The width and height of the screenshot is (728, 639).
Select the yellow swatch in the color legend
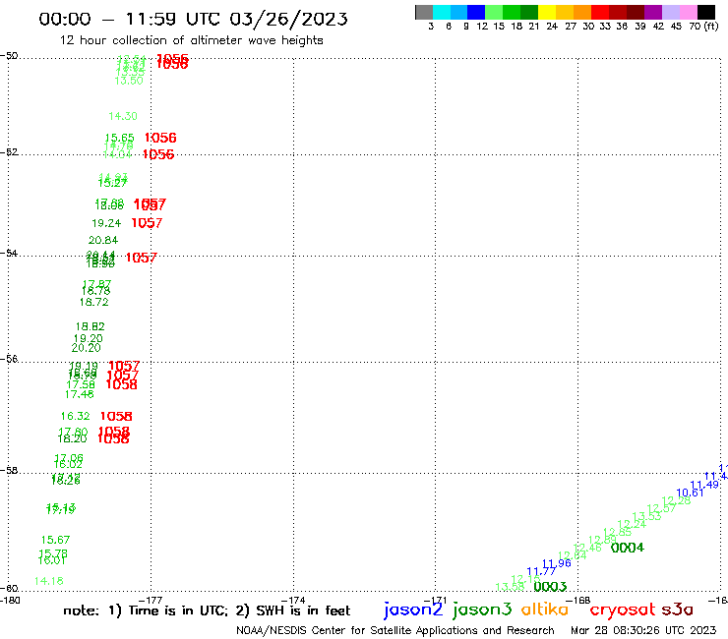547,13
